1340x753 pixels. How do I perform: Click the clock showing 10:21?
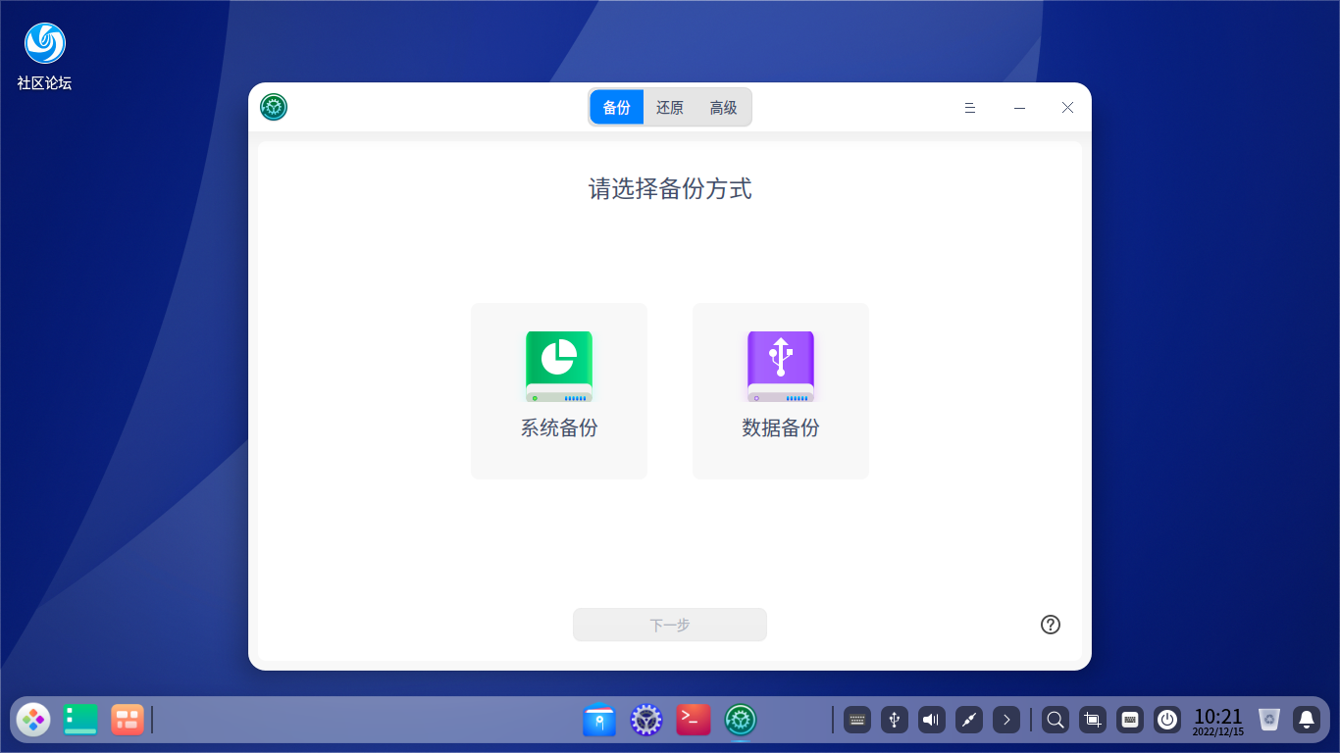pos(1219,720)
